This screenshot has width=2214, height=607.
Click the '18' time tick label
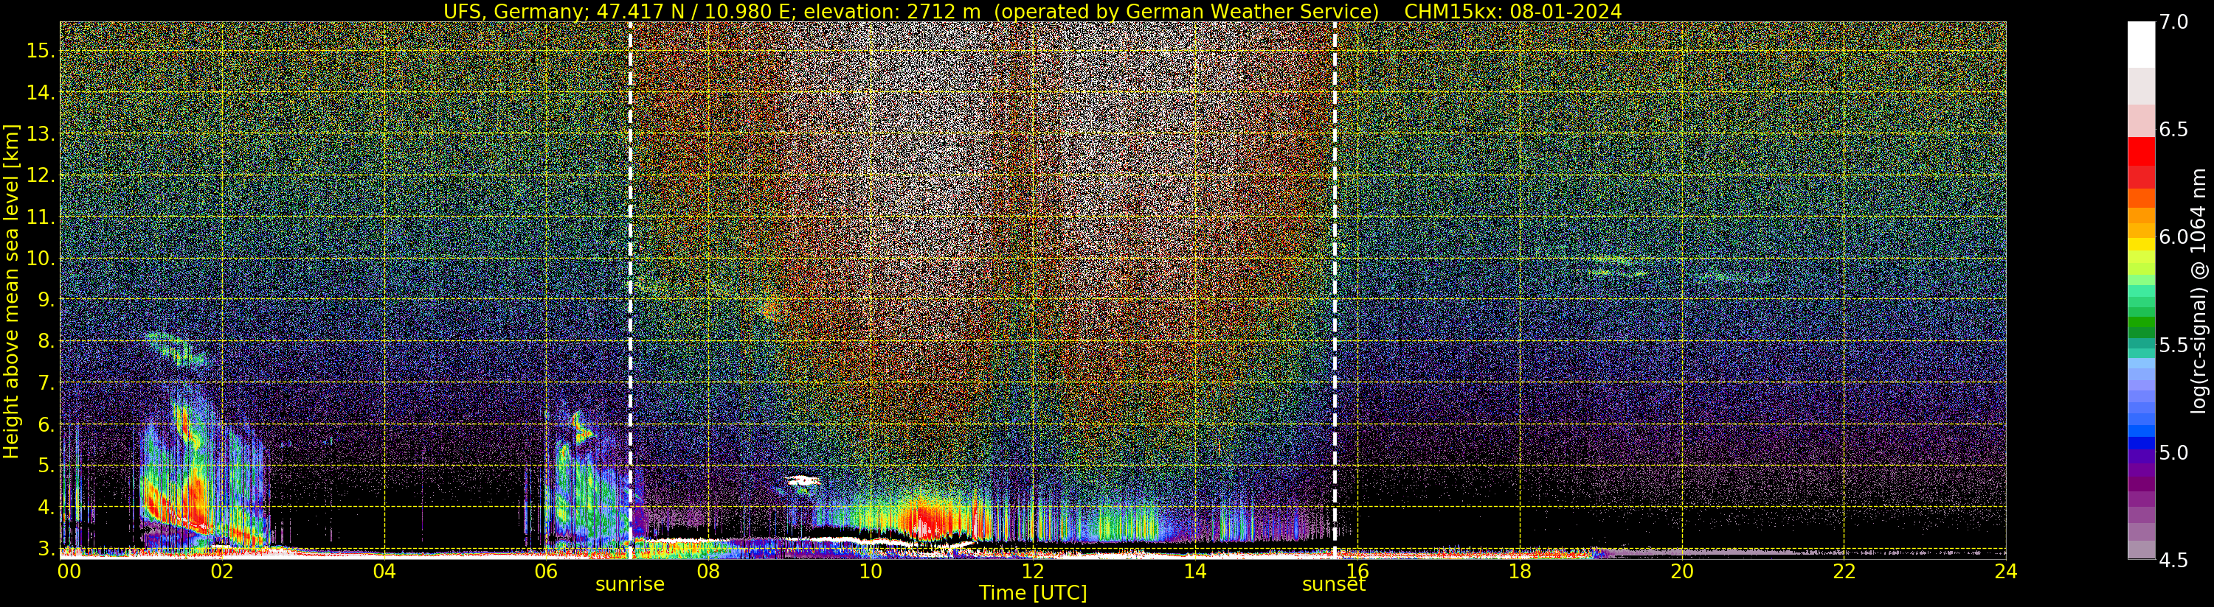coord(1520,571)
